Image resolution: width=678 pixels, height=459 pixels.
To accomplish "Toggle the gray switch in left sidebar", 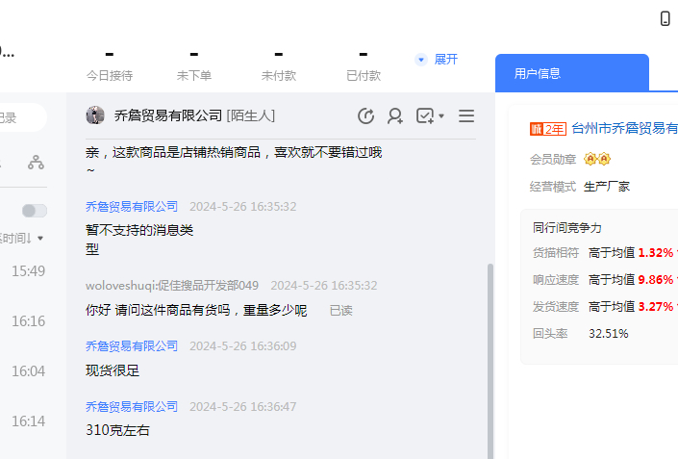I will 35,211.
